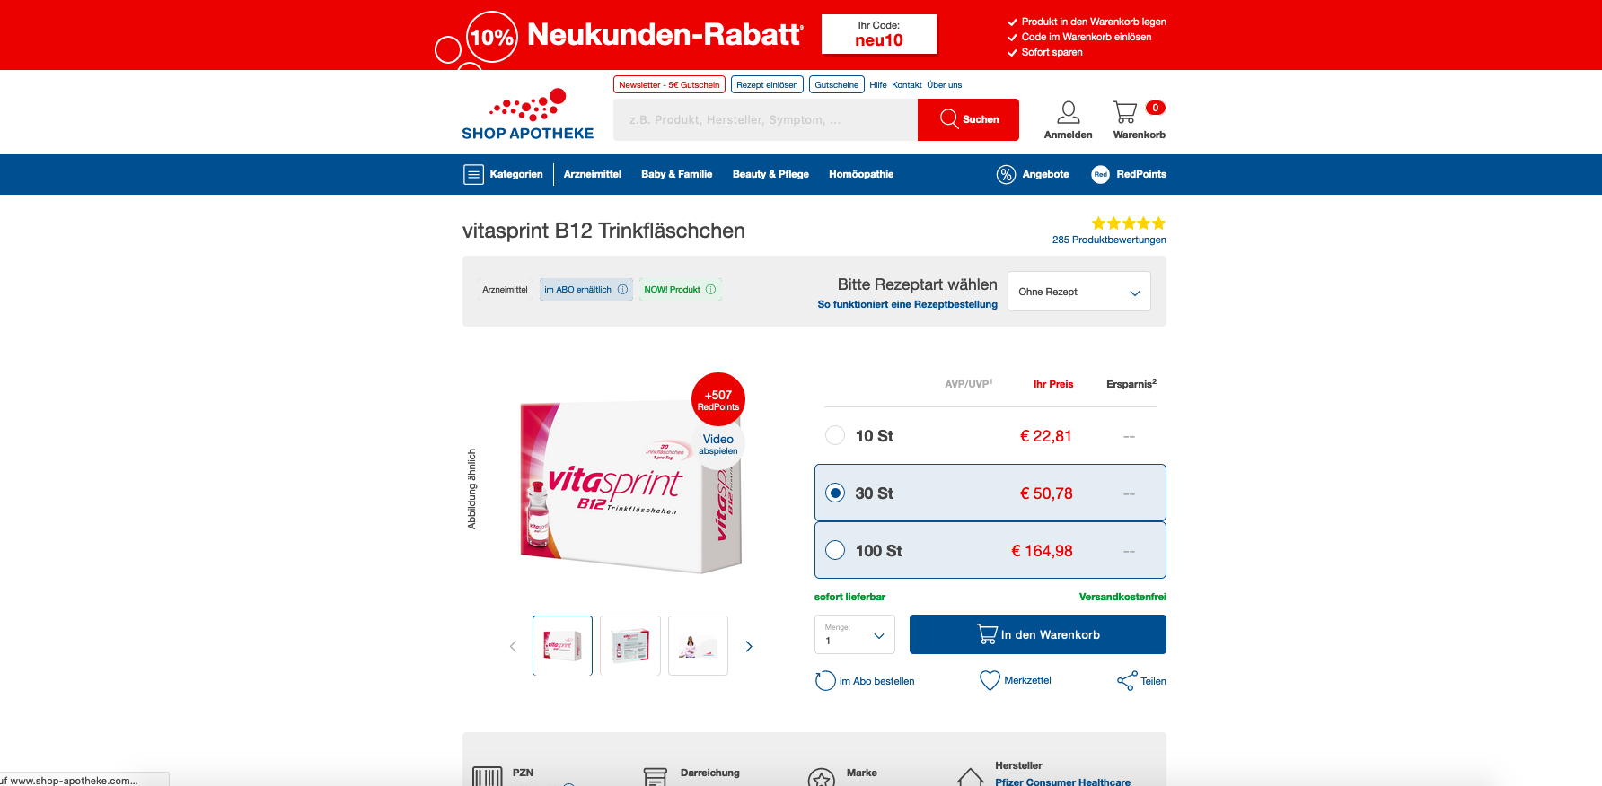The width and height of the screenshot is (1602, 786).
Task: Click the Teilen share icon
Action: pos(1126,681)
